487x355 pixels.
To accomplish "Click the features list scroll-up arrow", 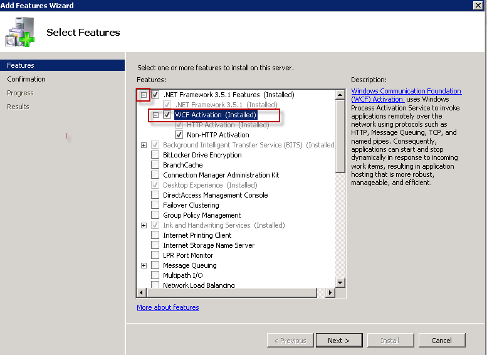I will point(340,95).
